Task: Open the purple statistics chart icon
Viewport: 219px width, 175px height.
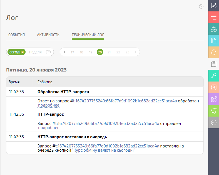Action: (x=213, y=99)
